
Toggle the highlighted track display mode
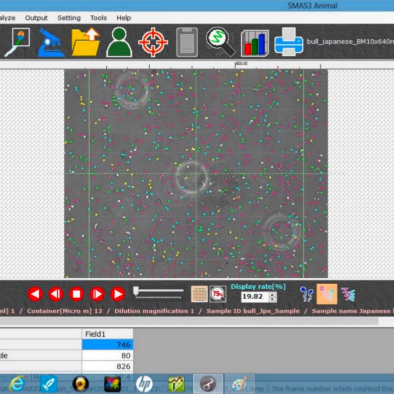pyautogui.click(x=326, y=294)
